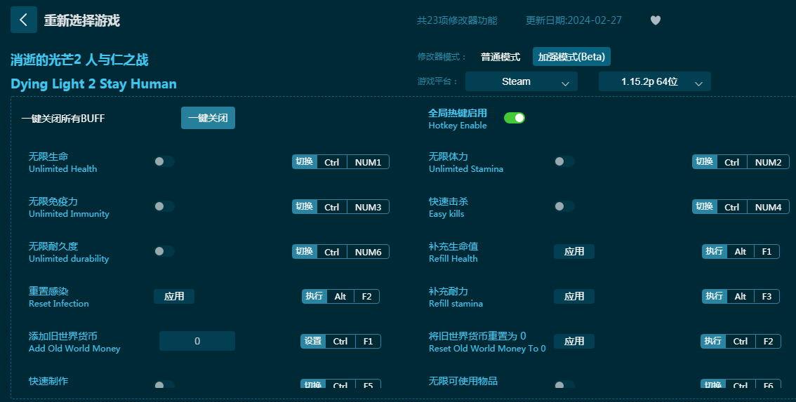796x402 pixels.
Task: Click 共23项修改器功能 text
Action: coord(457,20)
